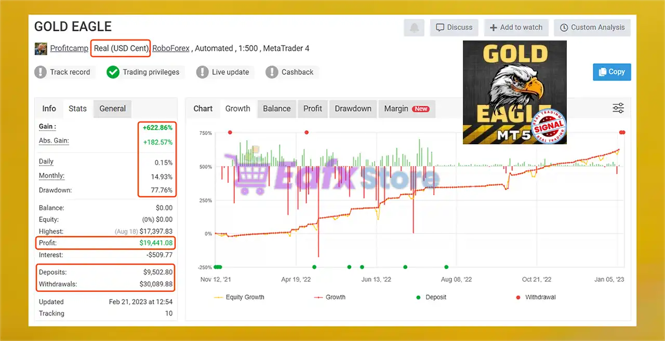
Task: Click the Cashback status icon
Action: [272, 72]
